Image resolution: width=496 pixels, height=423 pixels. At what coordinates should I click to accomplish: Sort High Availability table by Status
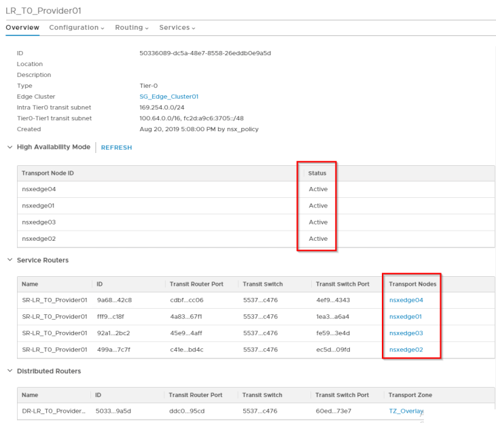(317, 173)
